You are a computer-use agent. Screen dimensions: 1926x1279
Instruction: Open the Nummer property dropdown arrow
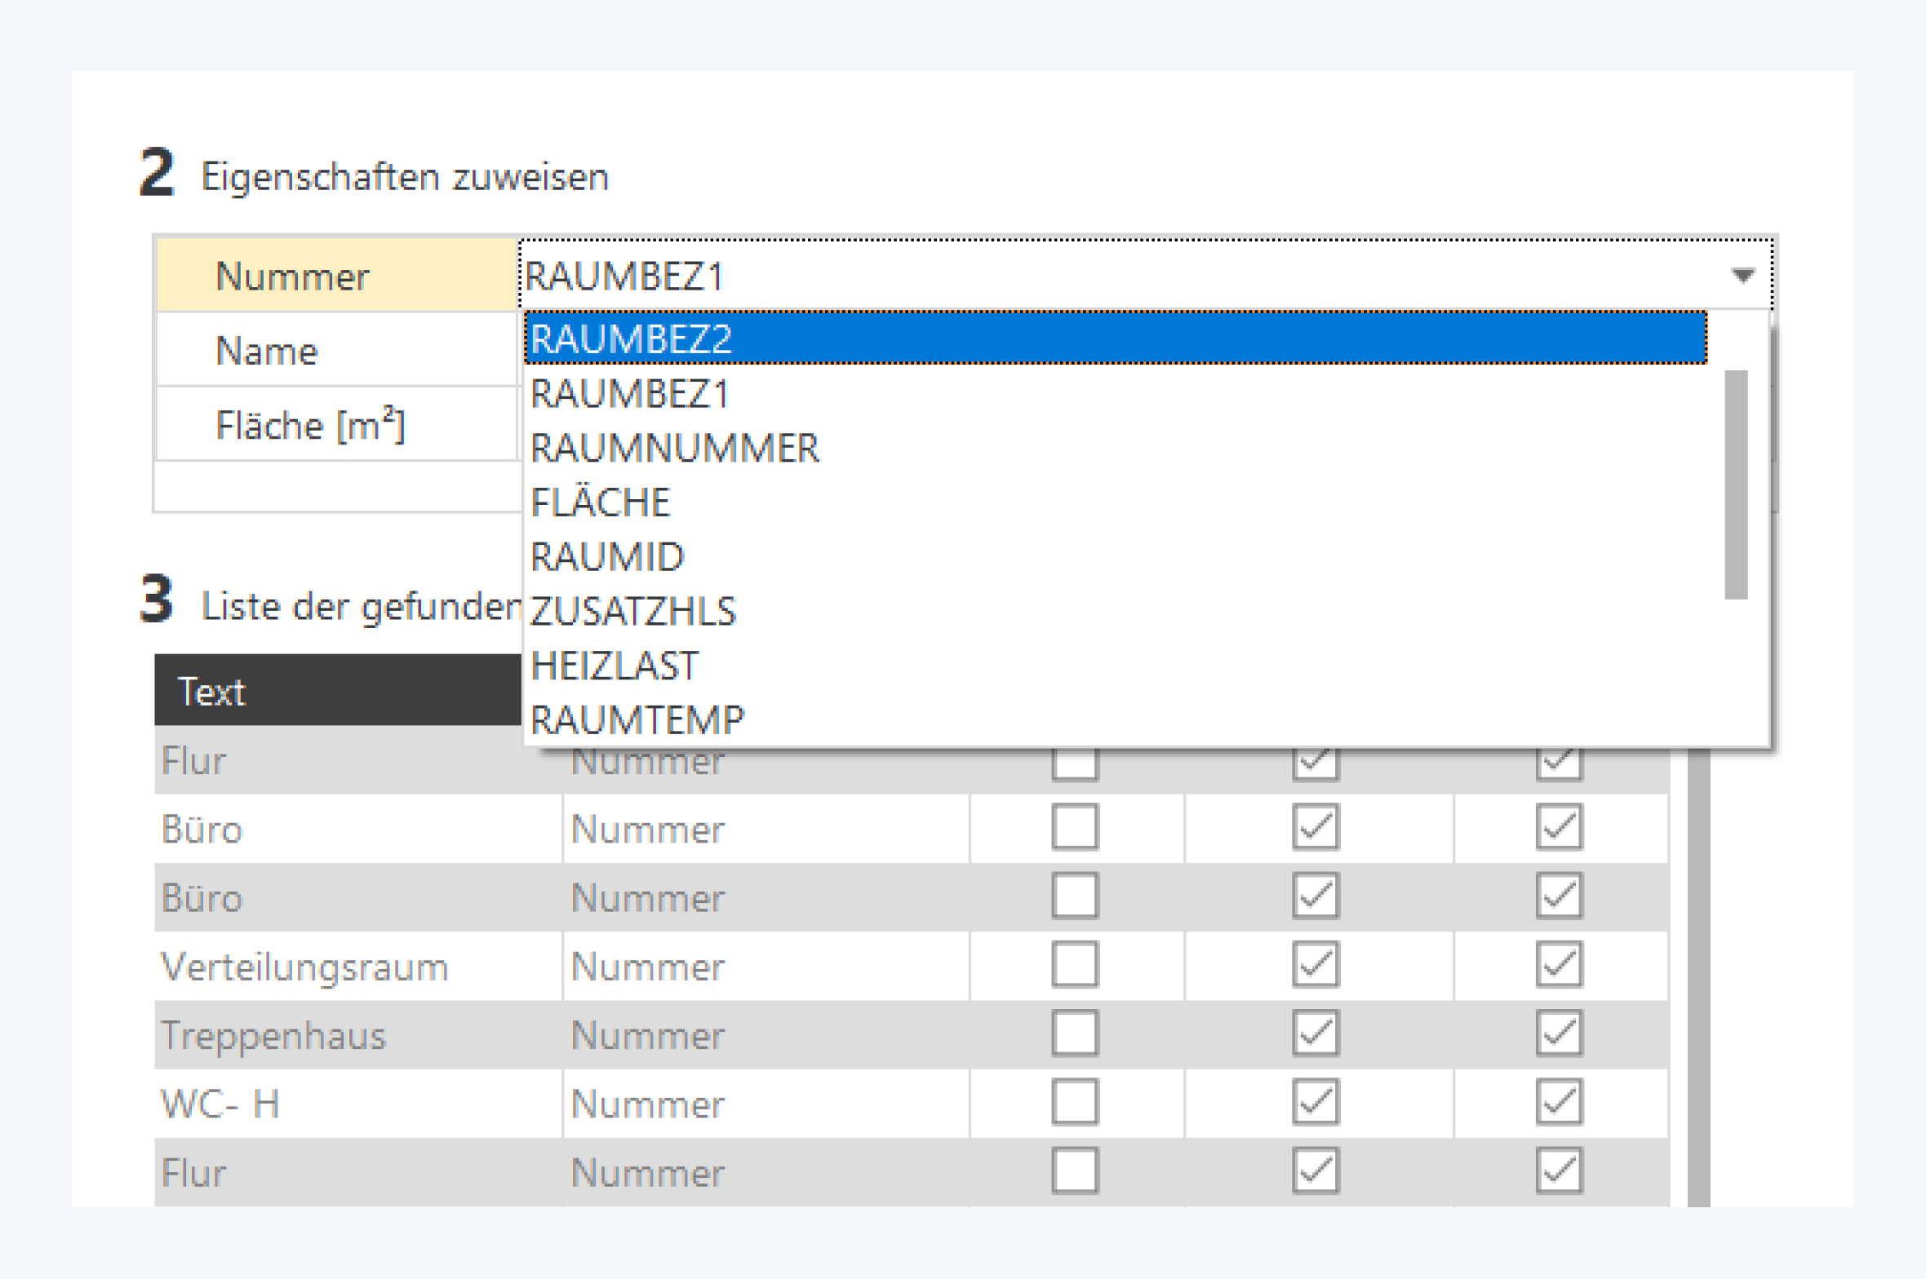(x=1742, y=276)
